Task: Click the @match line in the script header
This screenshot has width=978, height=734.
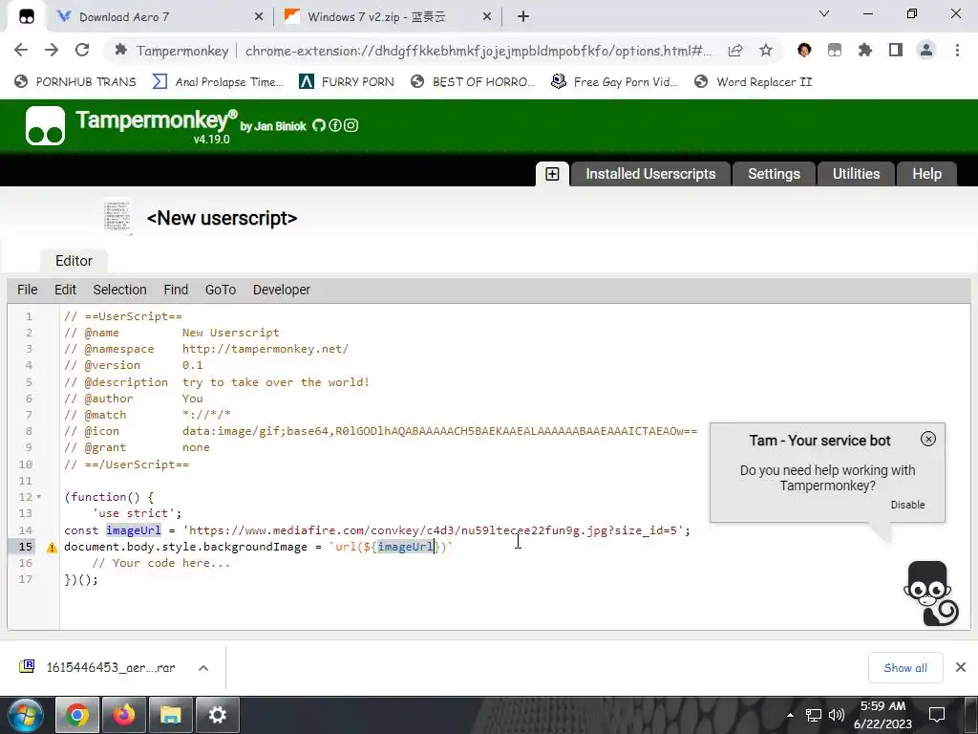Action: pos(148,415)
